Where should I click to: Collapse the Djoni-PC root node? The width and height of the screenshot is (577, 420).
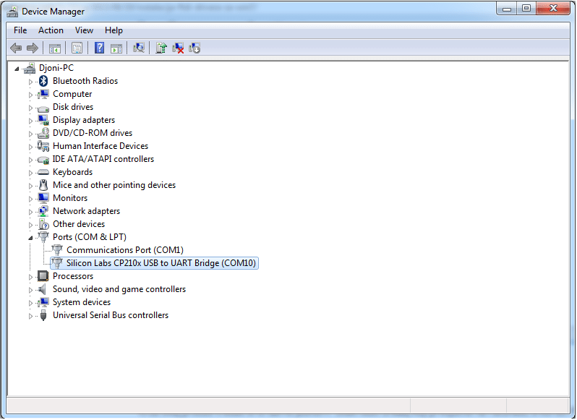[x=17, y=68]
